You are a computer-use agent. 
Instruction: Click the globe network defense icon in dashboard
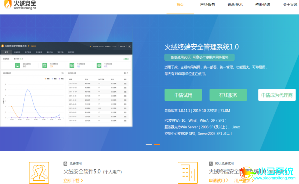pyautogui.click(x=99, y=65)
